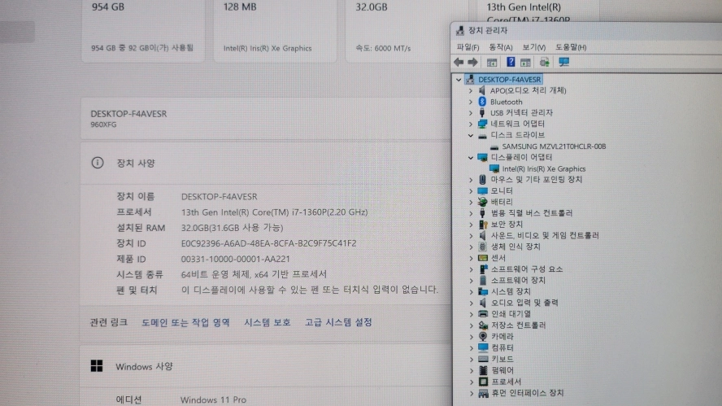
Task: Select Intel(R) Iris(R) Xe Graphics in device tree
Action: tap(544, 168)
